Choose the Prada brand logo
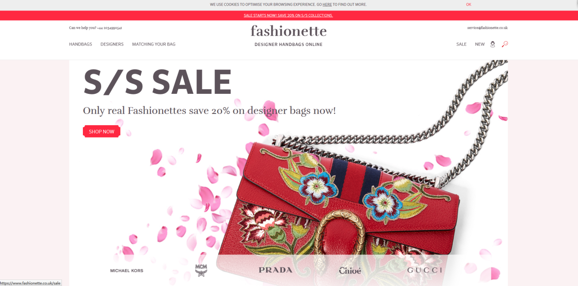The height and width of the screenshot is (286, 578). (276, 270)
